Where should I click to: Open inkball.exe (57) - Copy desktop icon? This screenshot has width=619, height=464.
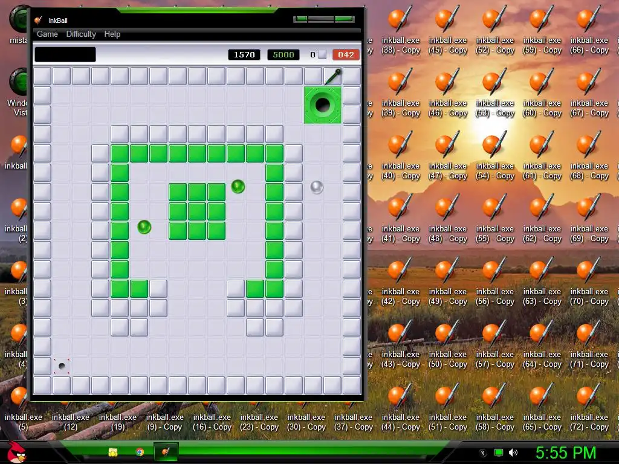click(x=494, y=344)
